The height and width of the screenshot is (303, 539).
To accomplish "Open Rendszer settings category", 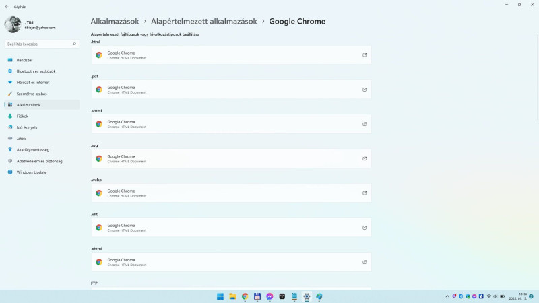I will (42, 60).
